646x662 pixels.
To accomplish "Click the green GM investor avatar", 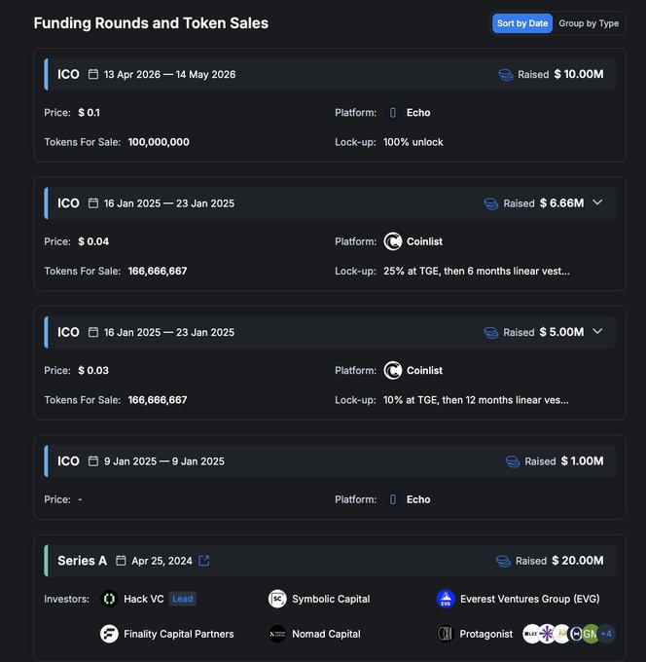I will pos(591,634).
